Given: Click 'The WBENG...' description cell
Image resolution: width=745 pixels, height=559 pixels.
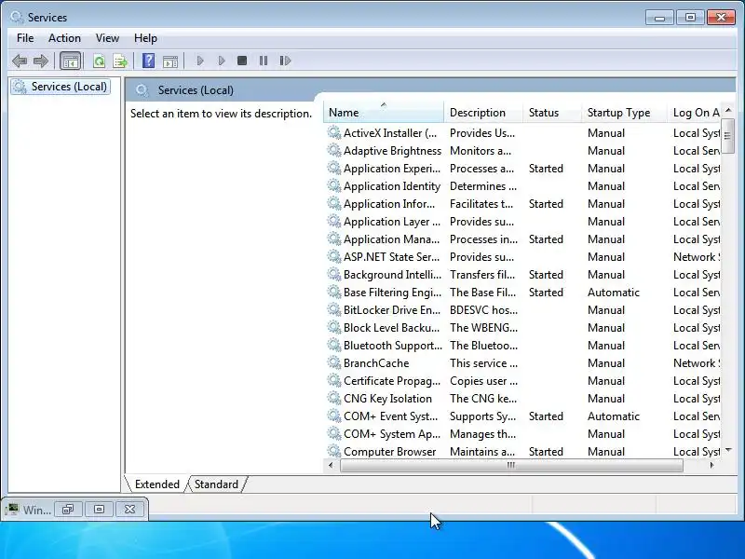Looking at the screenshot, I should 483,328.
